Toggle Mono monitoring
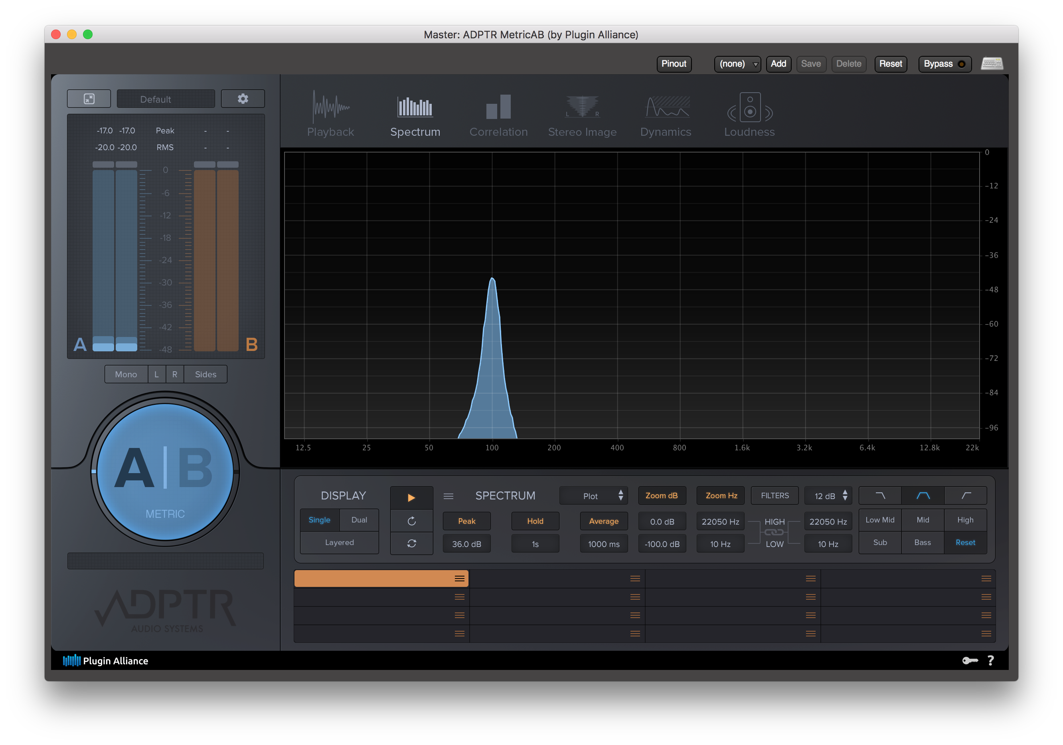 (126, 374)
